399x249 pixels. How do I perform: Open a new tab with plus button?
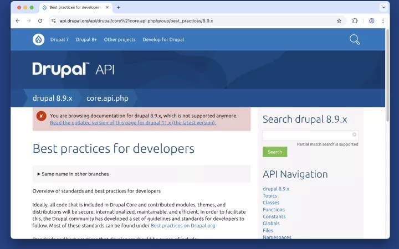click(x=119, y=7)
